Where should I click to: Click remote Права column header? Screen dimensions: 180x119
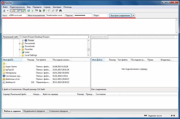point(153,60)
